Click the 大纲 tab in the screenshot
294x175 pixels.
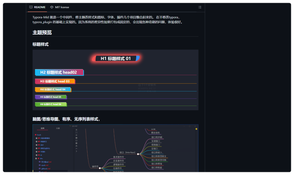click(58, 128)
